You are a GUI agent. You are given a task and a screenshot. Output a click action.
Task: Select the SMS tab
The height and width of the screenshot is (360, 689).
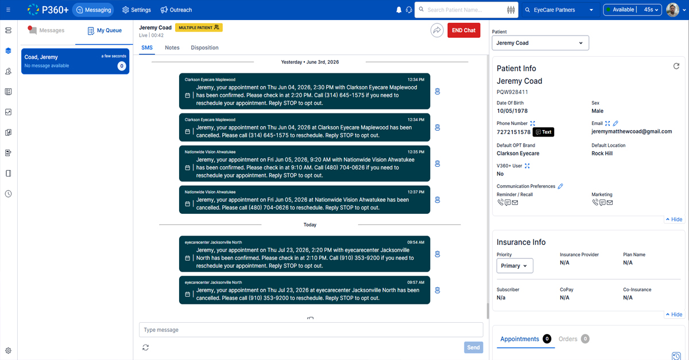click(147, 48)
